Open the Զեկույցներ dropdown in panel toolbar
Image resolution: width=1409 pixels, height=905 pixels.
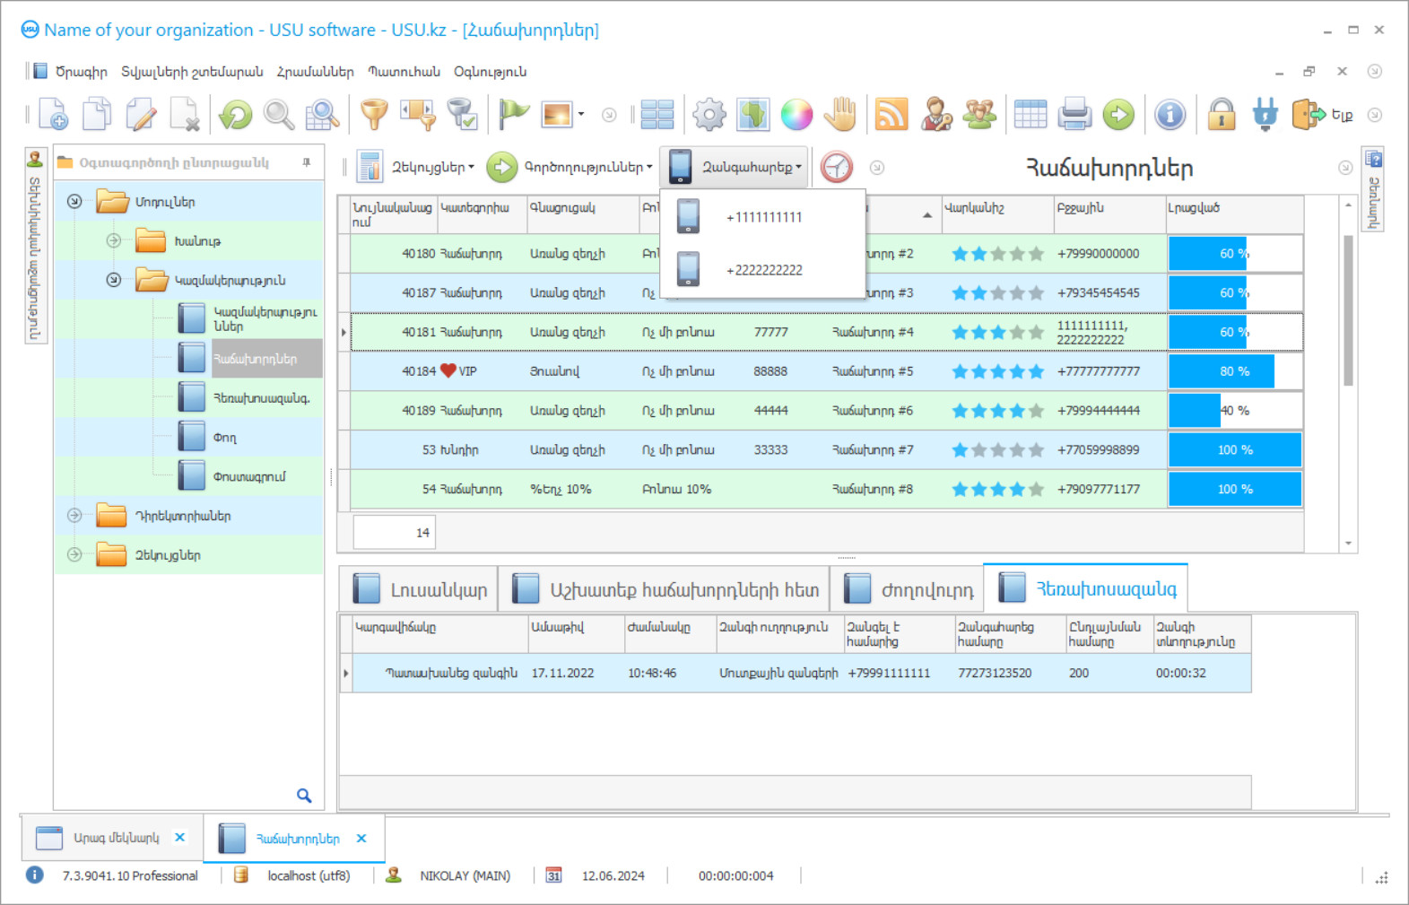pos(432,168)
